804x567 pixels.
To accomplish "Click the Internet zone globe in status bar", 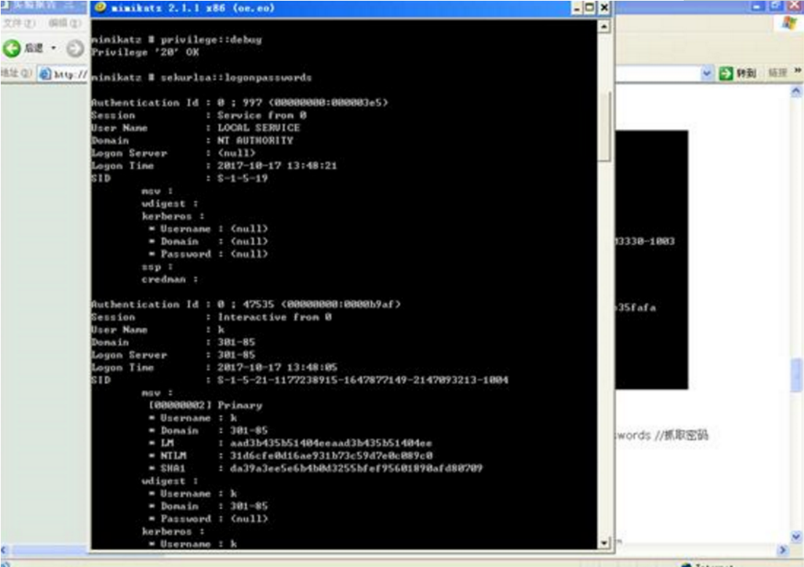I will (x=686, y=564).
